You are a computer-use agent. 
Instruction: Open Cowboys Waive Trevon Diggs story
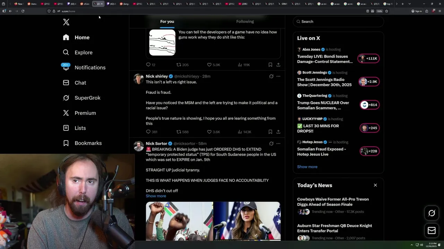coord(333,202)
